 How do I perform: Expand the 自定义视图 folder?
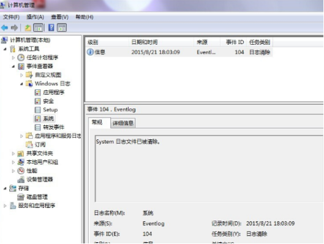click(21, 75)
